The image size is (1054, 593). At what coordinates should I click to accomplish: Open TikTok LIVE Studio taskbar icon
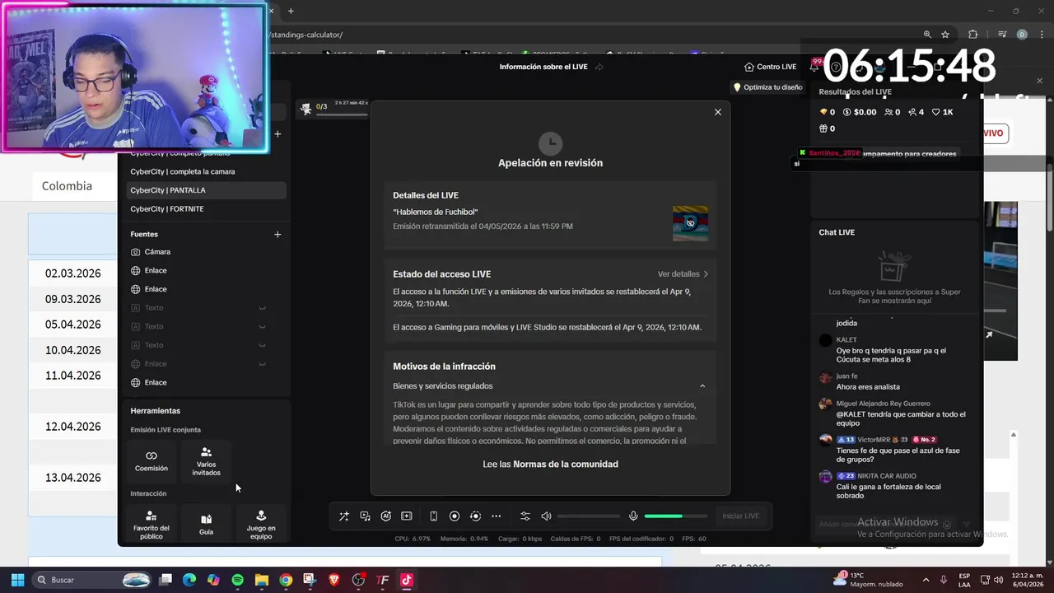406,580
